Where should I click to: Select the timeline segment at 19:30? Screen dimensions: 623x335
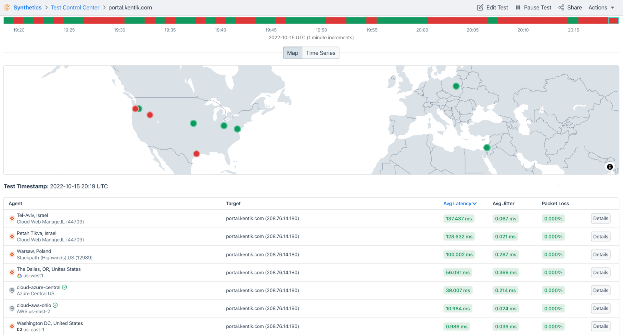point(120,21)
